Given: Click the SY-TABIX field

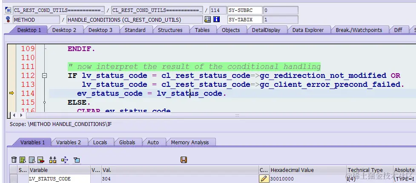Looking at the screenshot, I should pos(245,20).
